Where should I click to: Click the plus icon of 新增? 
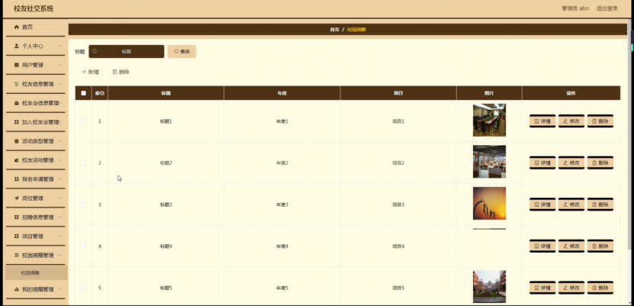[84, 72]
